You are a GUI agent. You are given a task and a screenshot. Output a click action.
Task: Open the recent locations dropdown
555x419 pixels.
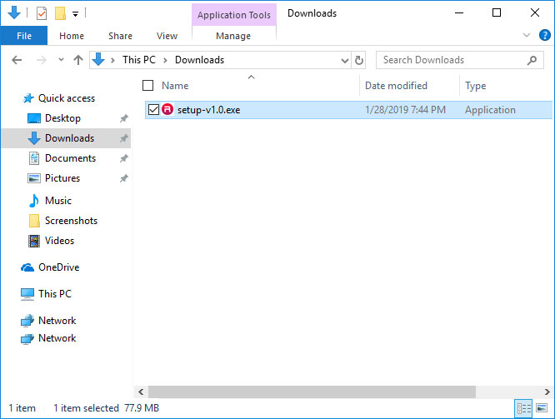point(61,59)
